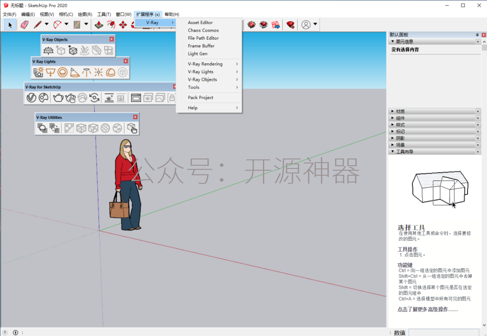
Task: Click Light Gen icon in V-Ray Lights
Action: click(38, 72)
